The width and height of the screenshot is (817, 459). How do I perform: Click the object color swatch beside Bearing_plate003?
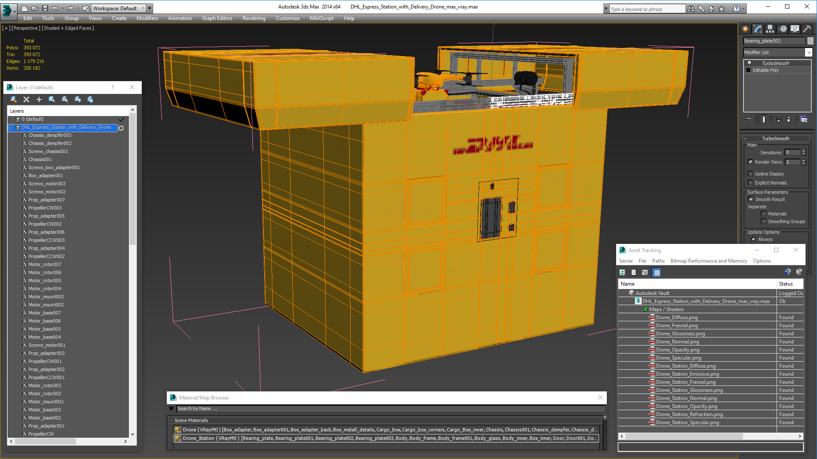coord(810,41)
